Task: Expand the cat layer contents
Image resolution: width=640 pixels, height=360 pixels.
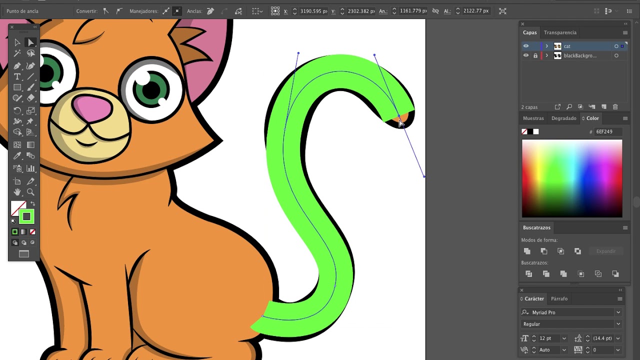Action: 546,46
